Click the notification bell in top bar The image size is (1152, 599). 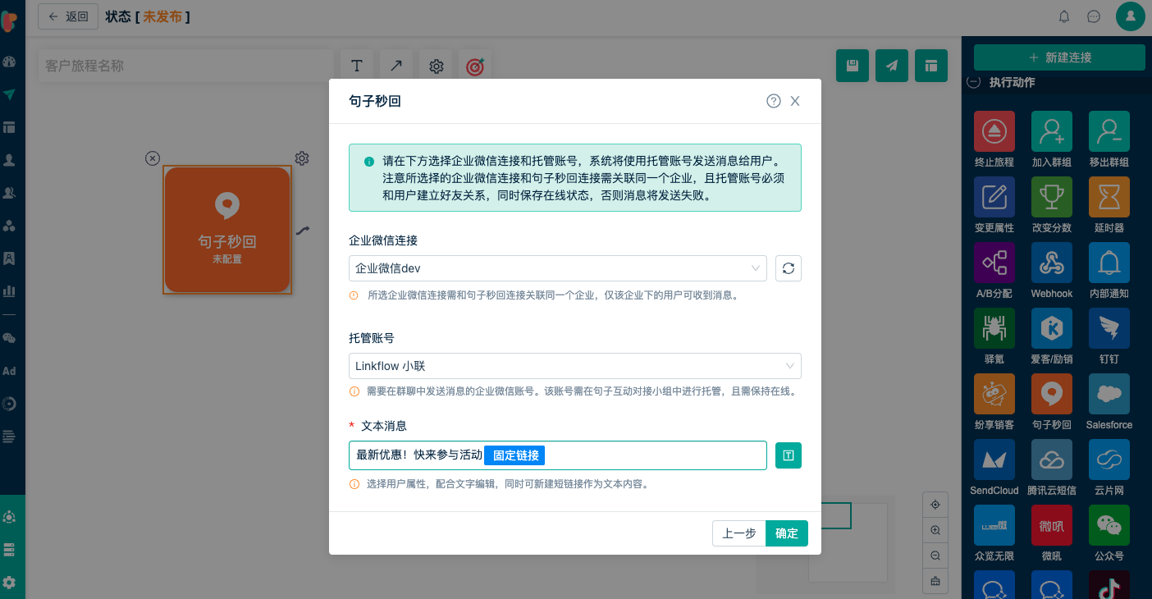pos(1064,16)
